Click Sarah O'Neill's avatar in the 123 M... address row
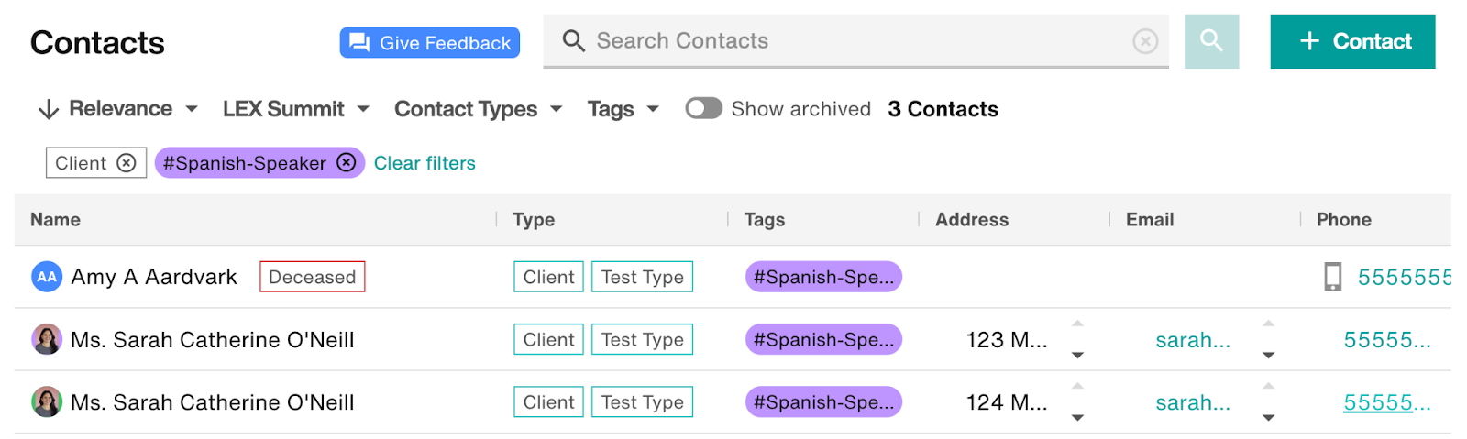Screen dimensions: 1467x439 pyautogui.click(x=47, y=339)
